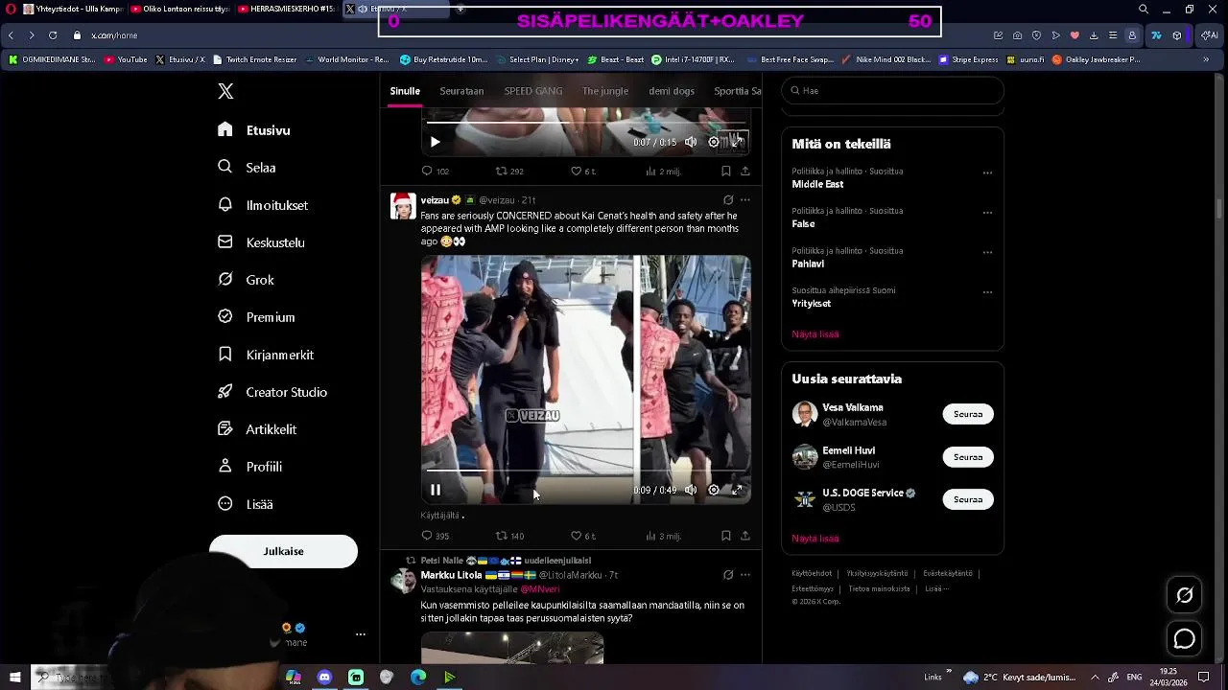Click the X logo in the sidebar
The width and height of the screenshot is (1228, 690).
coord(225,91)
